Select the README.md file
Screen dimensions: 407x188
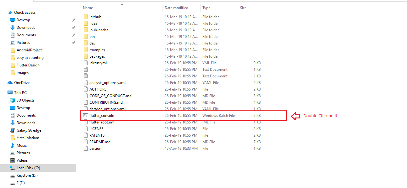coord(100,142)
